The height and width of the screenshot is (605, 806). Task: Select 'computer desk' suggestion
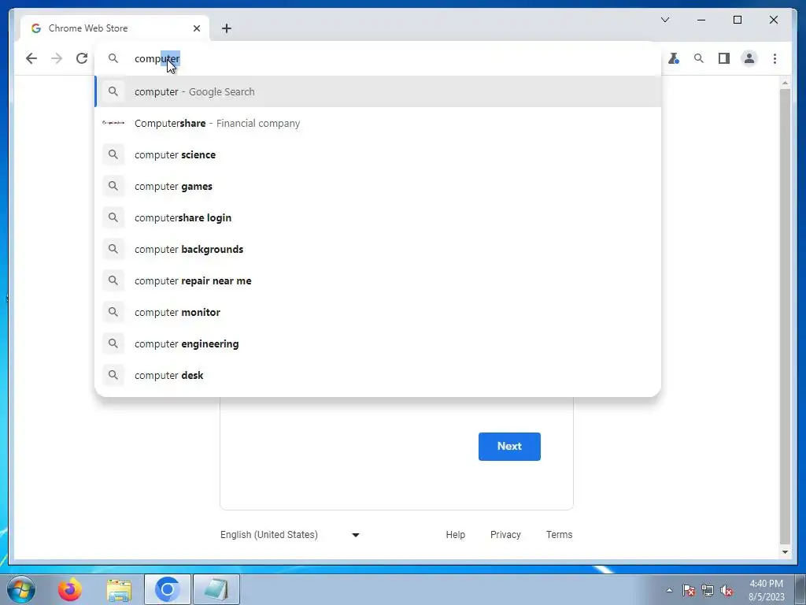pos(378,375)
